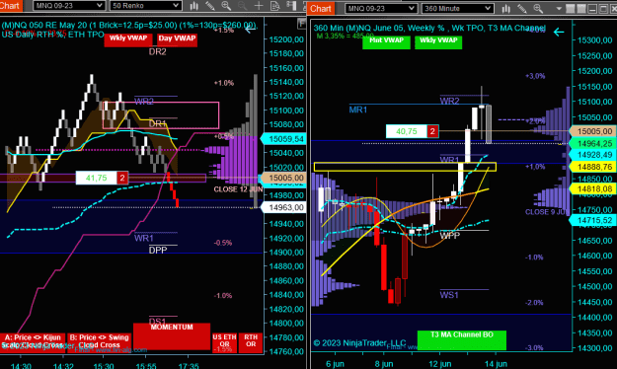The height and width of the screenshot is (369, 617).
Task: Click the small F box on Renko chart
Action: (x=301, y=24)
